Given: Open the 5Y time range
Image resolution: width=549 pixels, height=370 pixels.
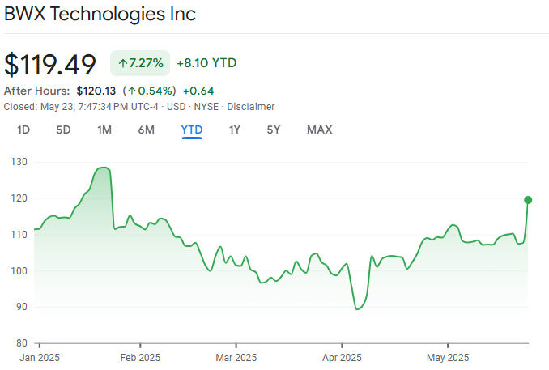Looking at the screenshot, I should click(274, 130).
